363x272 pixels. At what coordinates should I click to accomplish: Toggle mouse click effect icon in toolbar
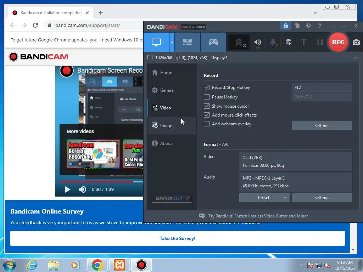pyautogui.click(x=289, y=42)
